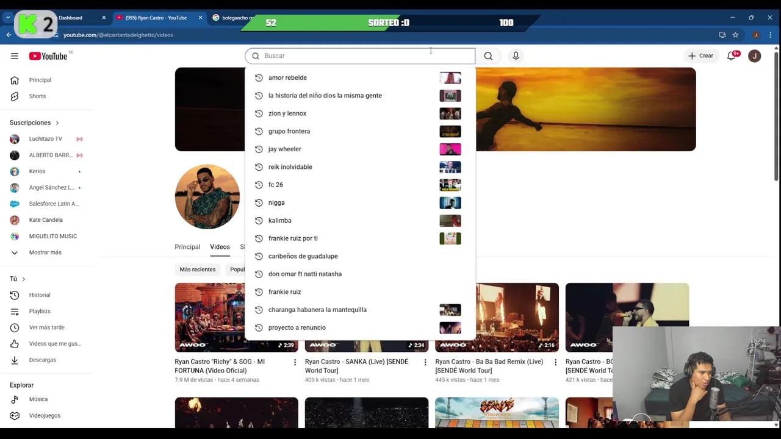781x439 pixels.
Task: Choose 'proyecto a renuncio' suggestion
Action: (360, 327)
